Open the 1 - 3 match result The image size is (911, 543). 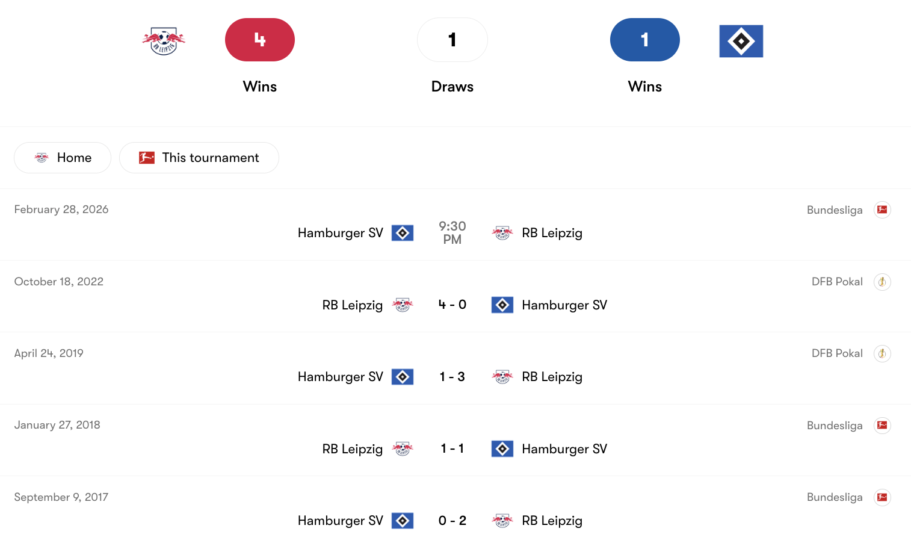452,377
